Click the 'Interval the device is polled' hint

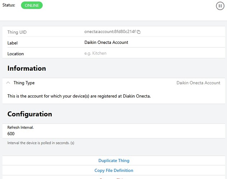pyautogui.click(x=41, y=143)
